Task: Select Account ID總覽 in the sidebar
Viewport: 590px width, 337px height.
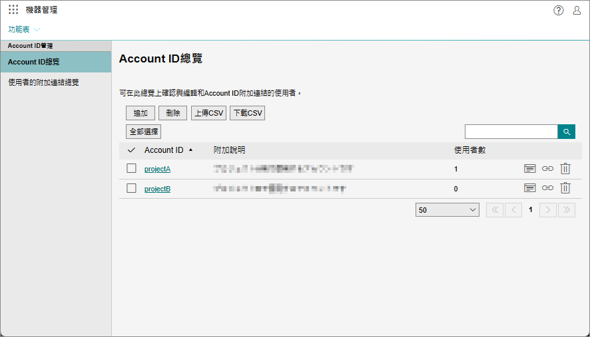Action: [33, 62]
